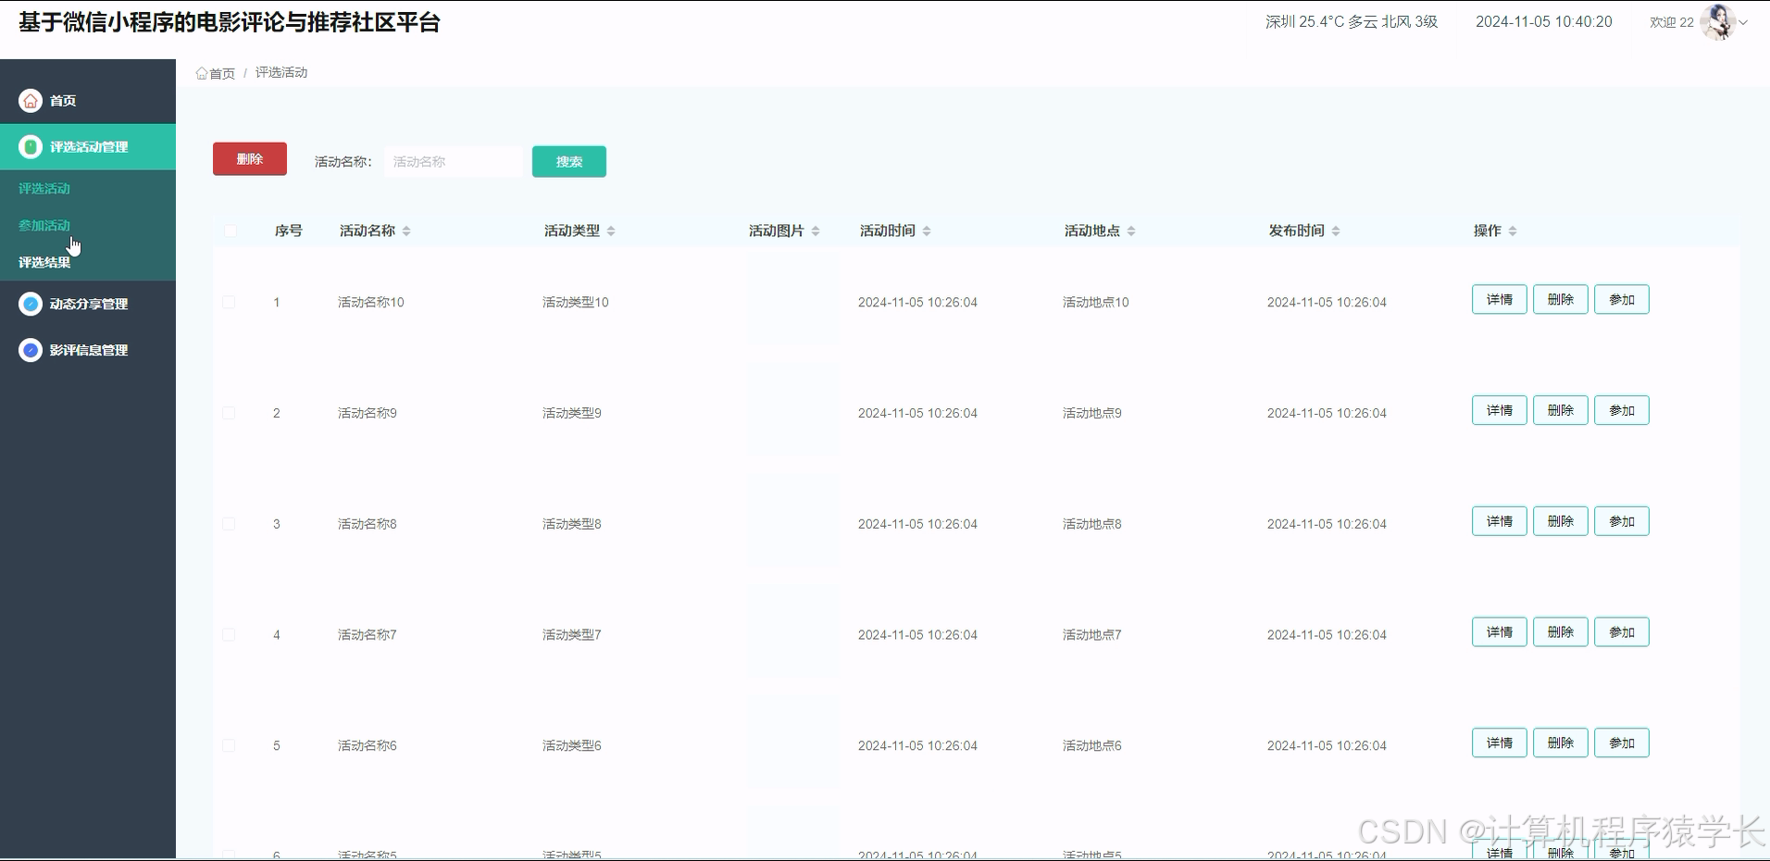The height and width of the screenshot is (861, 1770).
Task: Click the green 搜索 button
Action: pos(569,161)
